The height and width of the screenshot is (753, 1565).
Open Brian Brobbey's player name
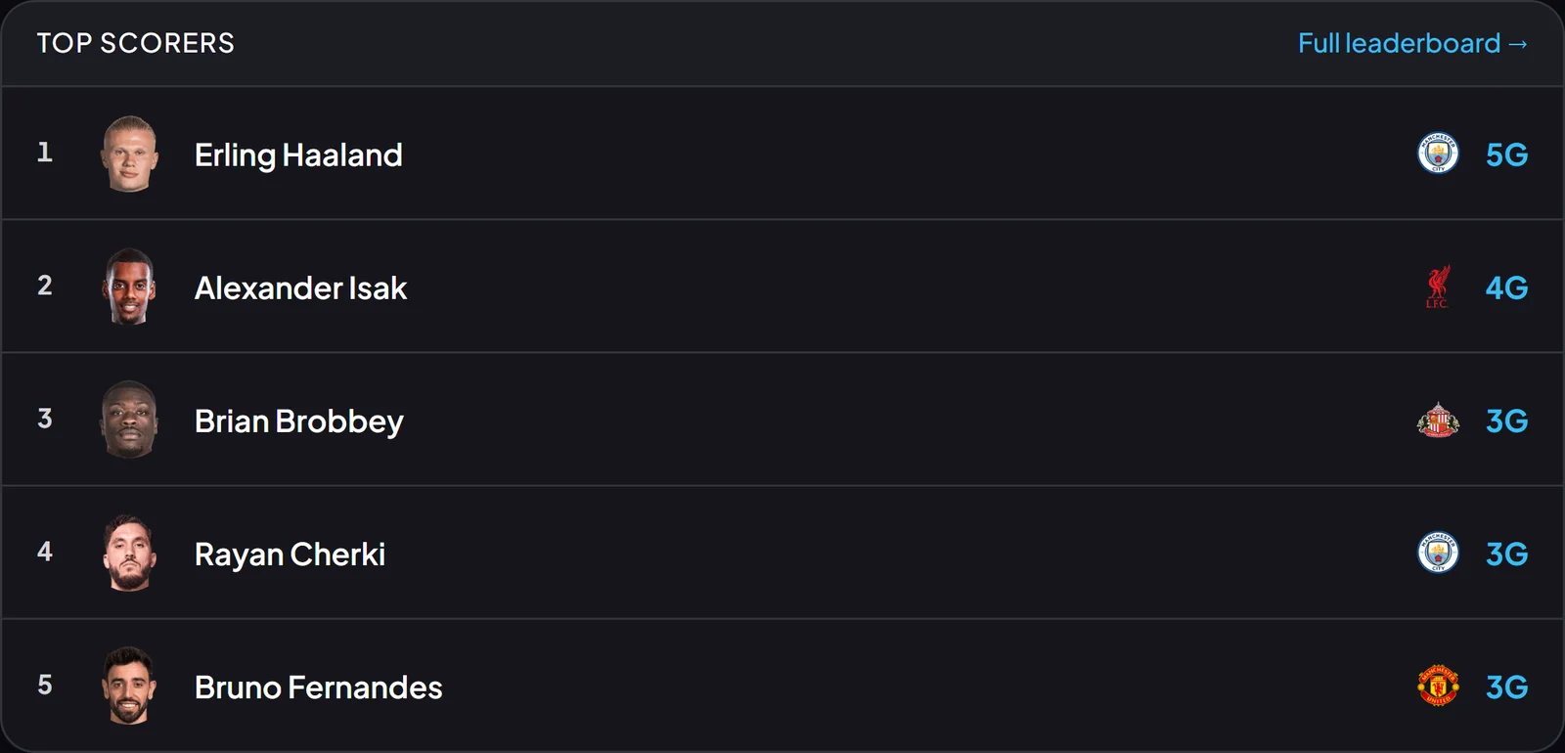click(298, 421)
